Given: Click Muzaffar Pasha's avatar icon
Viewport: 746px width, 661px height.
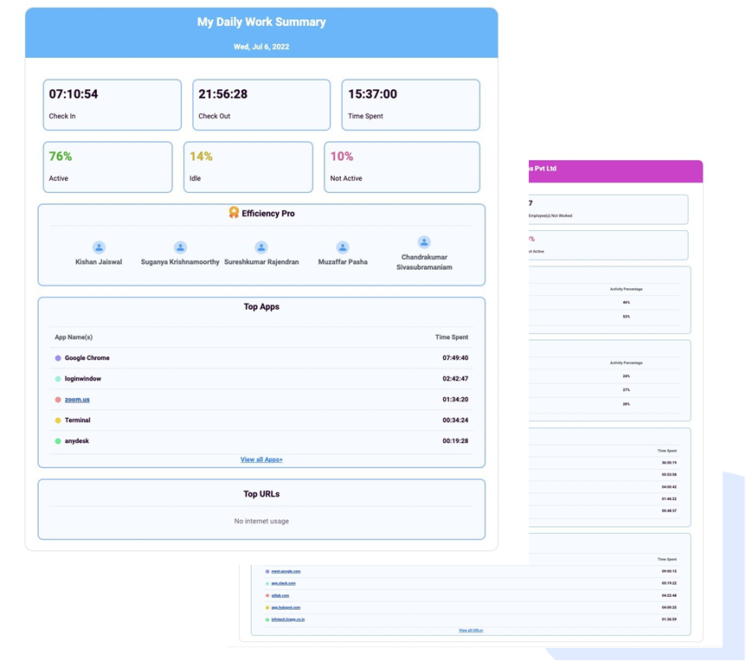Looking at the screenshot, I should pyautogui.click(x=343, y=247).
